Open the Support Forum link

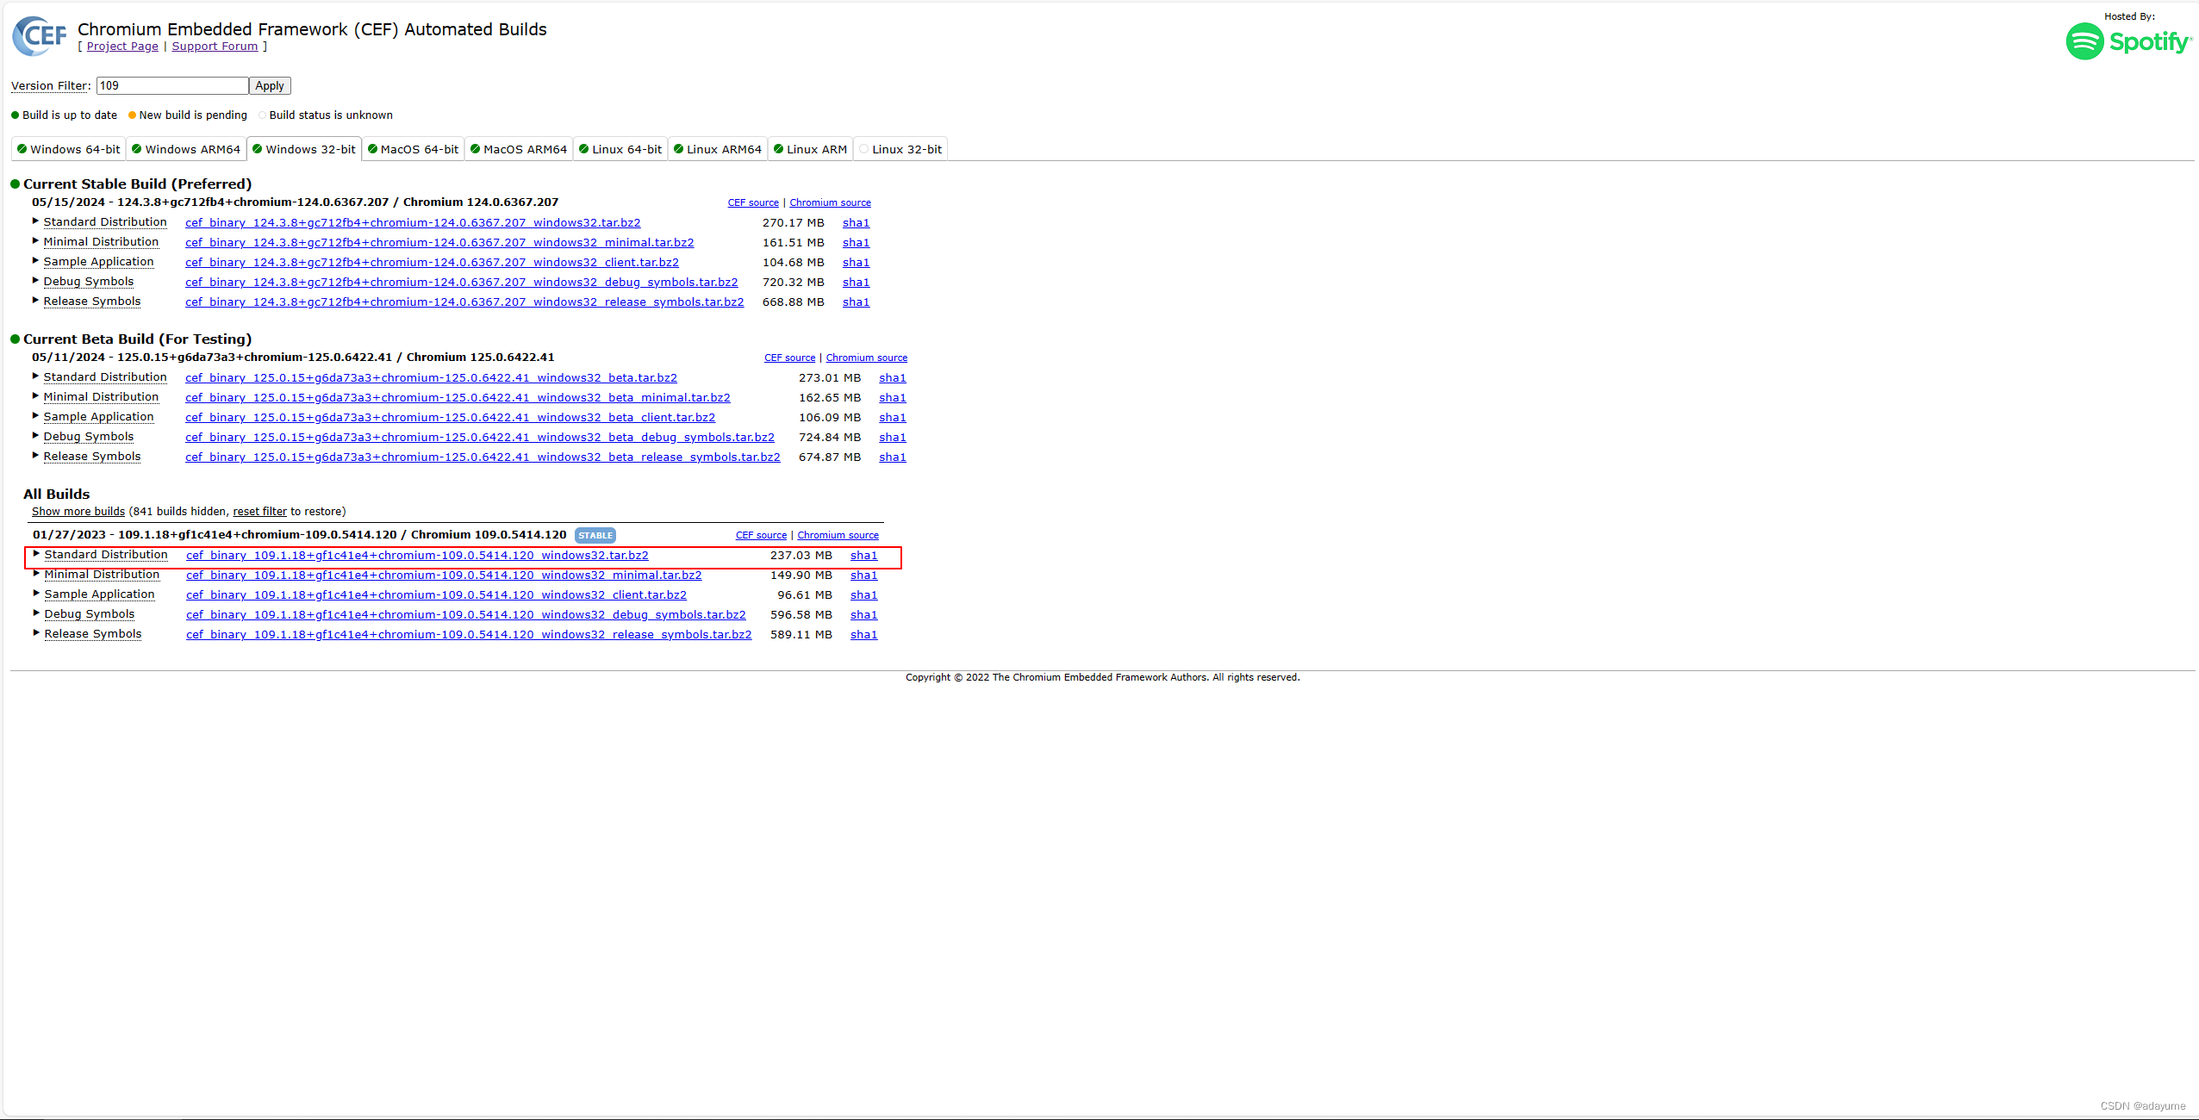click(x=215, y=47)
